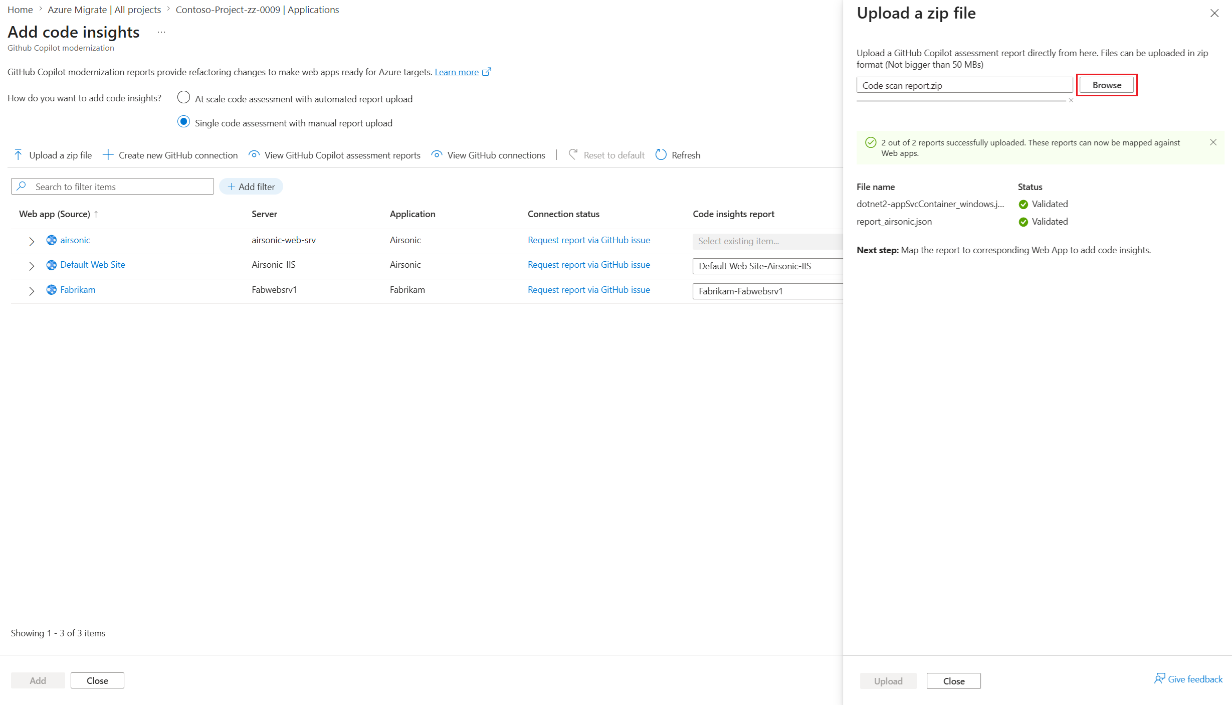This screenshot has width=1232, height=705.
Task: Click the Search to filter items field
Action: click(x=112, y=187)
